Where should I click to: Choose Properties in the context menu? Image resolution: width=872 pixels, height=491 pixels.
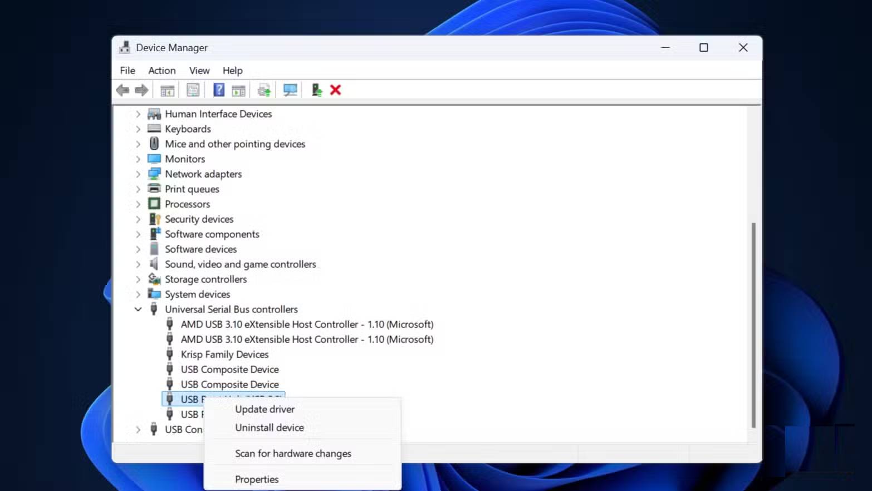click(x=257, y=479)
